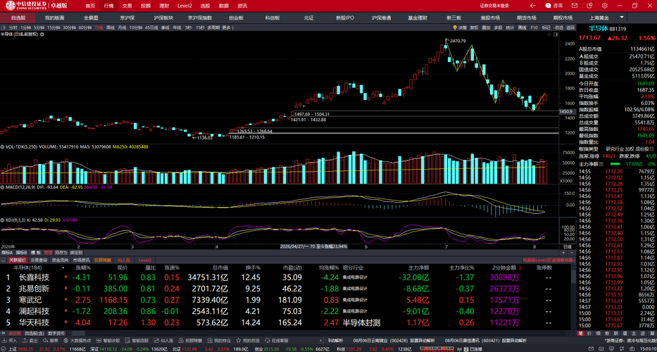Toggle 标记 on chart toolbar
This screenshot has height=352, width=657.
pyautogui.click(x=546, y=27)
